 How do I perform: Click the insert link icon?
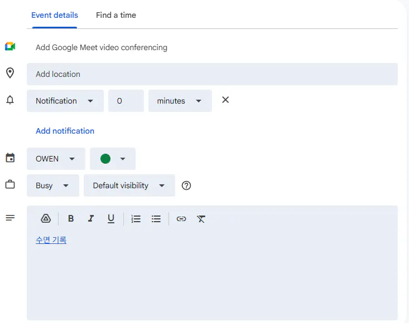[181, 219]
